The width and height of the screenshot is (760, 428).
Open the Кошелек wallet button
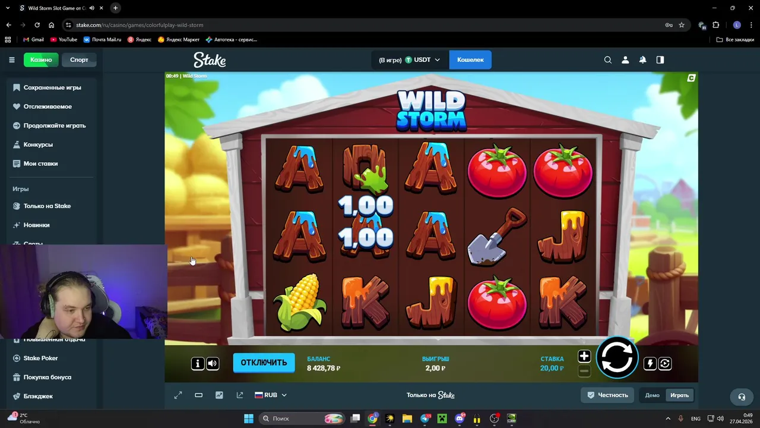click(470, 59)
